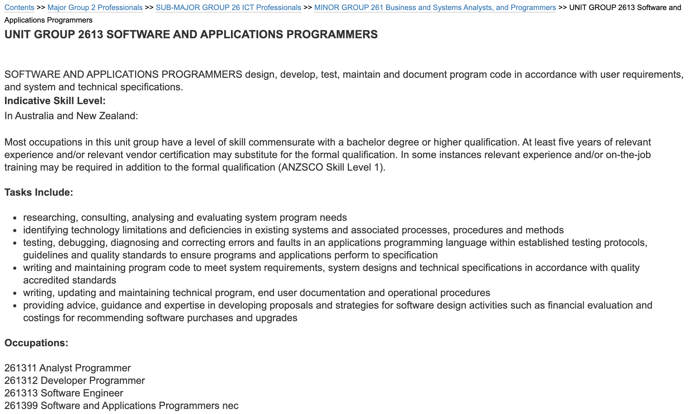Click the bullet starting 'testing, debugging, diagnosing'
The image size is (697, 414).
click(x=335, y=249)
